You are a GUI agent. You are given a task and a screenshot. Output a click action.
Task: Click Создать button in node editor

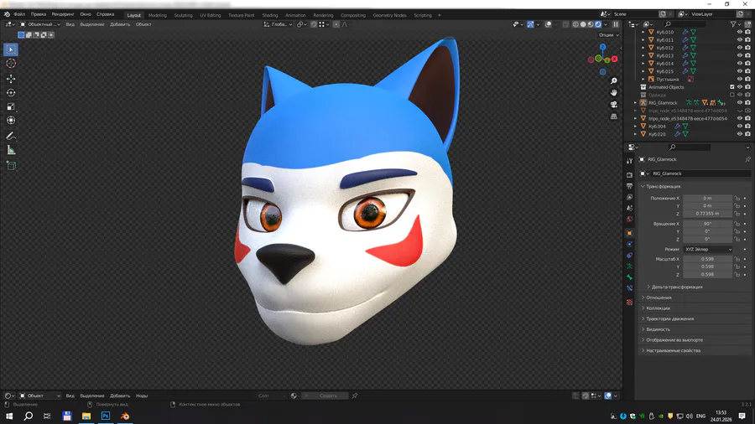pyautogui.click(x=325, y=396)
